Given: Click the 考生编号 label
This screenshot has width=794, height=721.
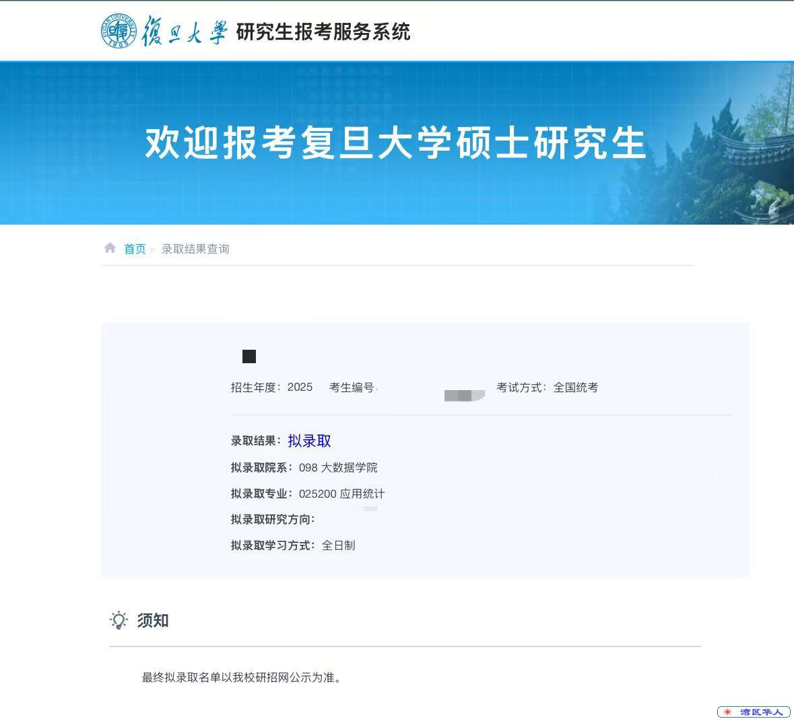Looking at the screenshot, I should 352,387.
